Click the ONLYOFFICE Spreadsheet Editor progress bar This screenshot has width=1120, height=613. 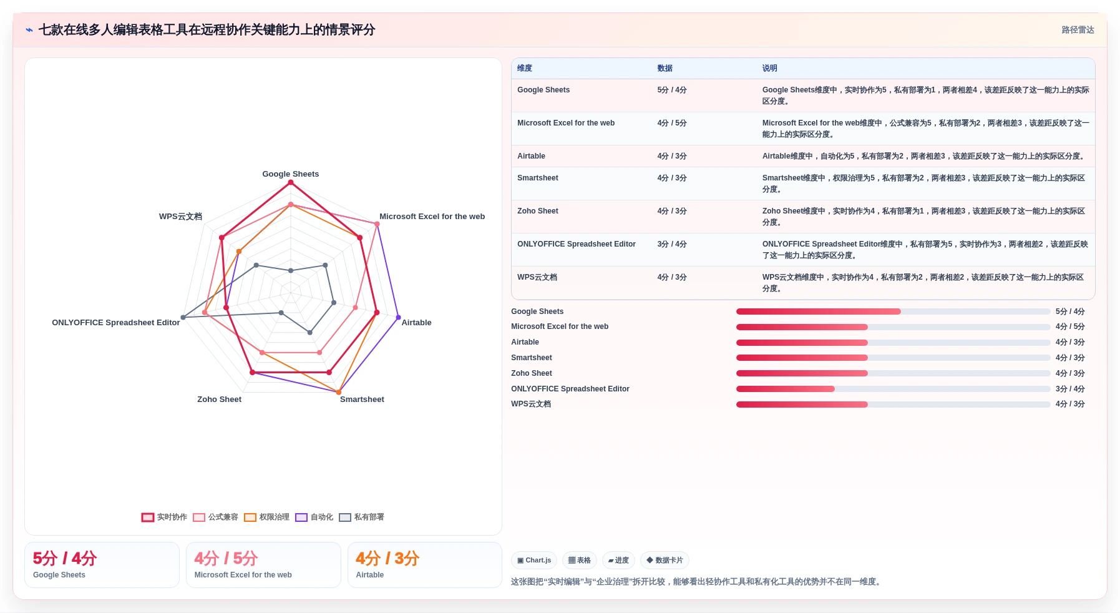click(x=893, y=389)
